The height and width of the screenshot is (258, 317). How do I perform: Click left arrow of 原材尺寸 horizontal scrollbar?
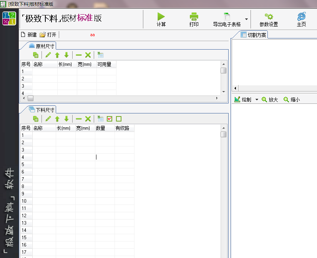click(x=24, y=98)
